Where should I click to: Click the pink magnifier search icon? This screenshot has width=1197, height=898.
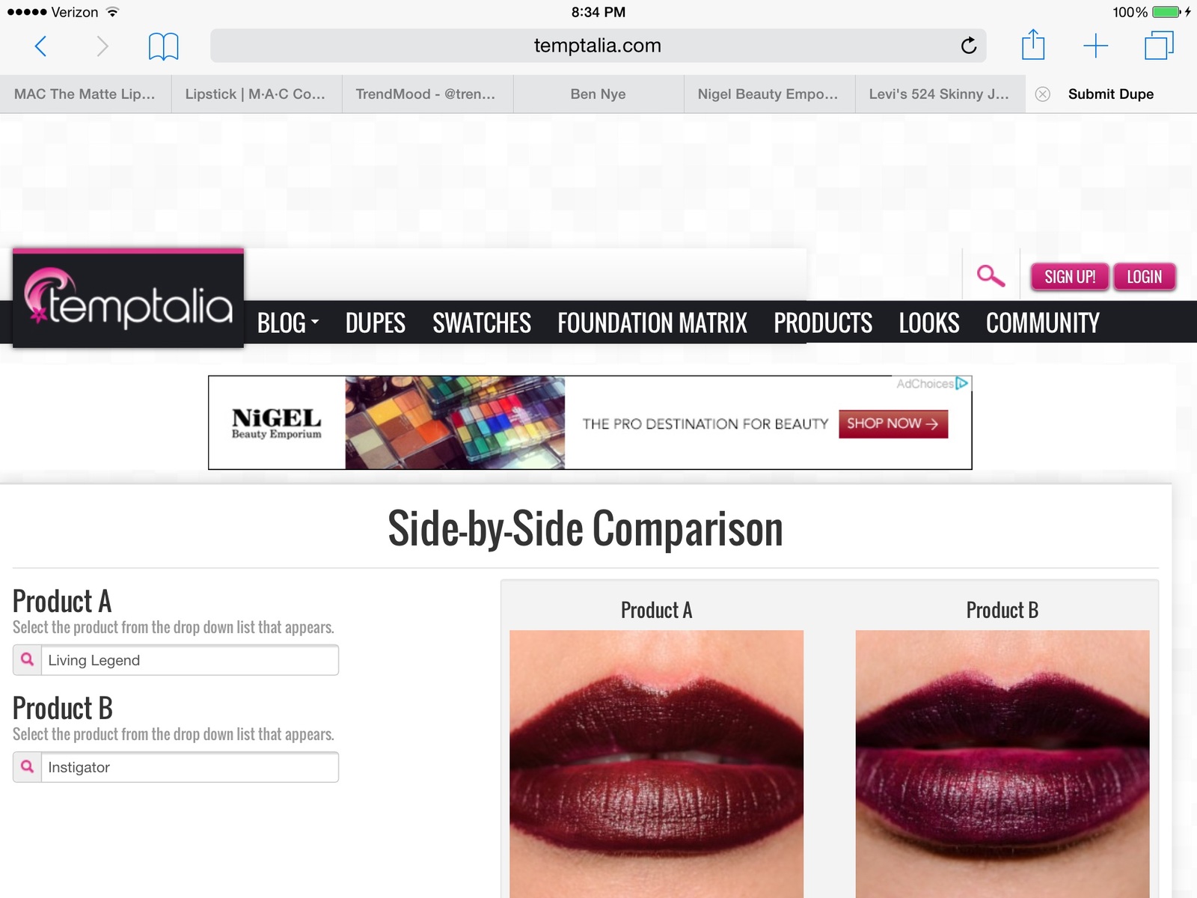click(991, 275)
